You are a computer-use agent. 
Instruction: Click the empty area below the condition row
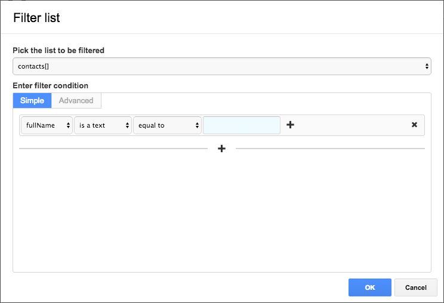click(221, 215)
